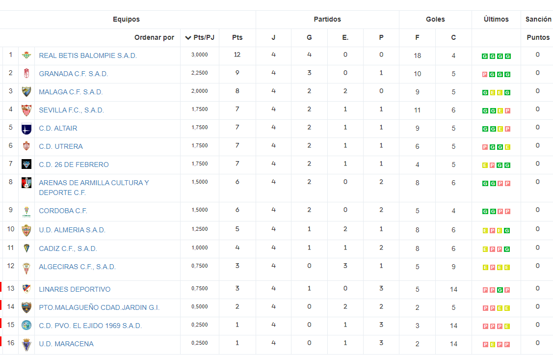The image size is (553, 358).
Task: Click Linares Deportivo last results badges
Action: pyautogui.click(x=496, y=290)
